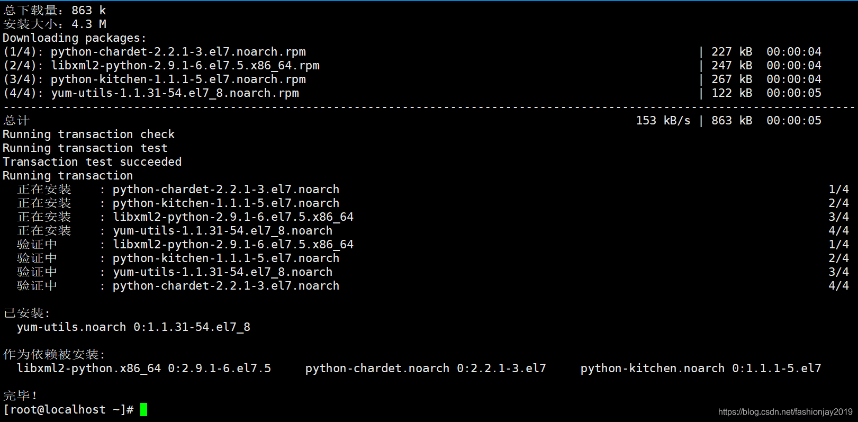Viewport: 858px width, 422px height.
Task: Click the [root@localhost ~]# prompt text
Action: click(x=68, y=410)
